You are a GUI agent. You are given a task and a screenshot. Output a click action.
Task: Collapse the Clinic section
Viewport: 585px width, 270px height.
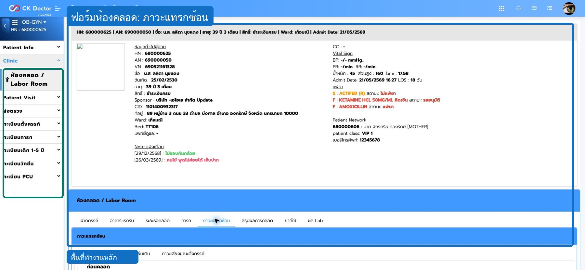[32, 61]
